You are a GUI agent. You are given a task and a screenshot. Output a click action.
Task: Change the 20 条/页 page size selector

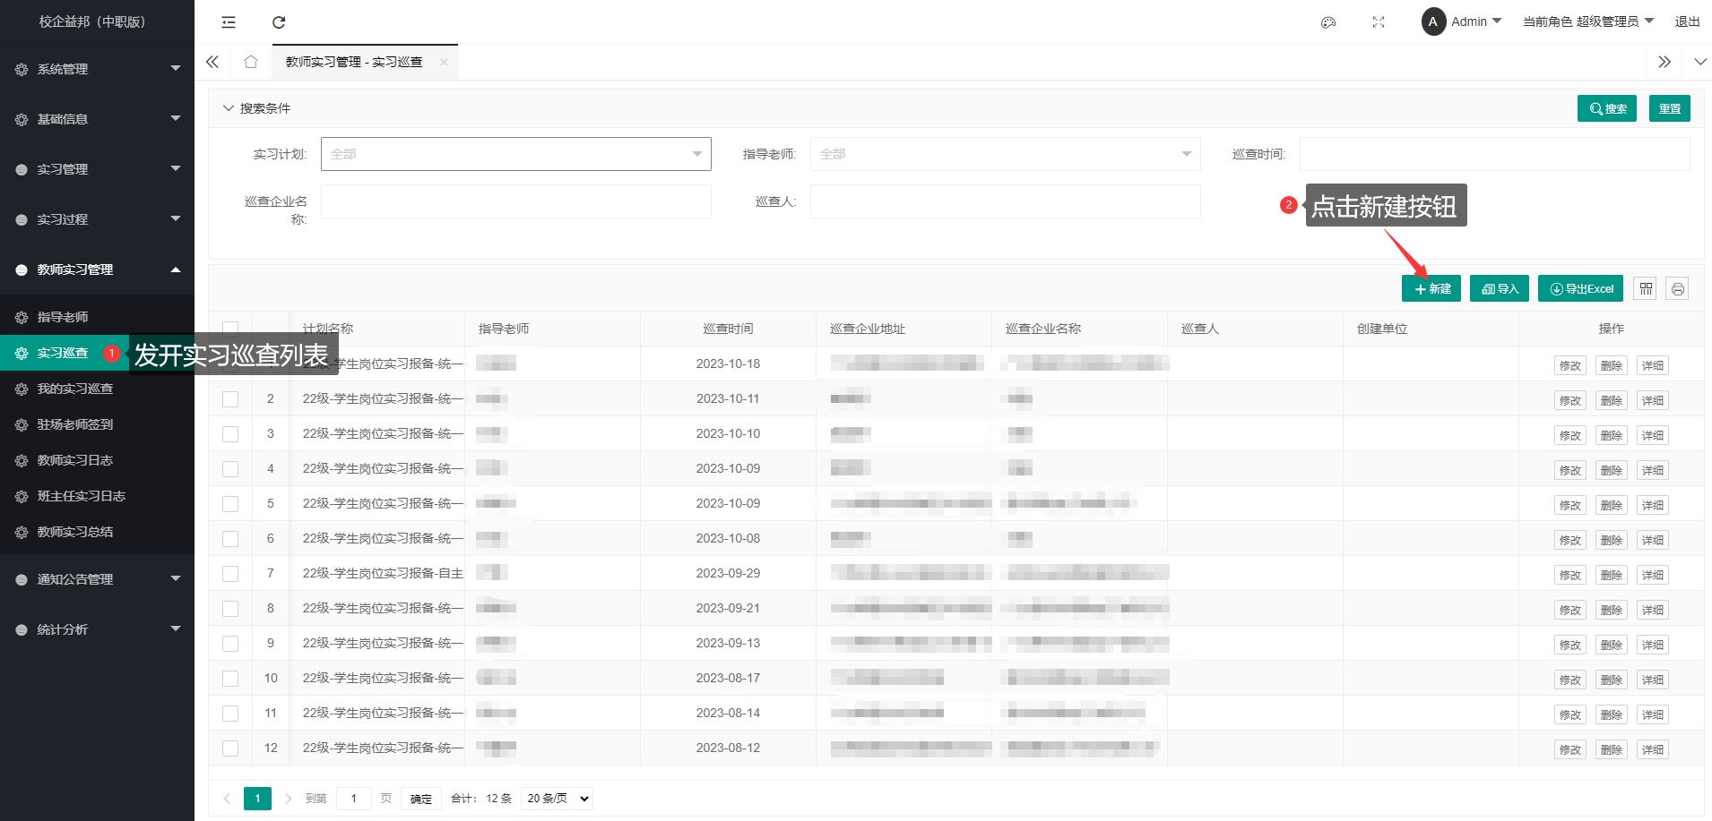[x=558, y=799]
